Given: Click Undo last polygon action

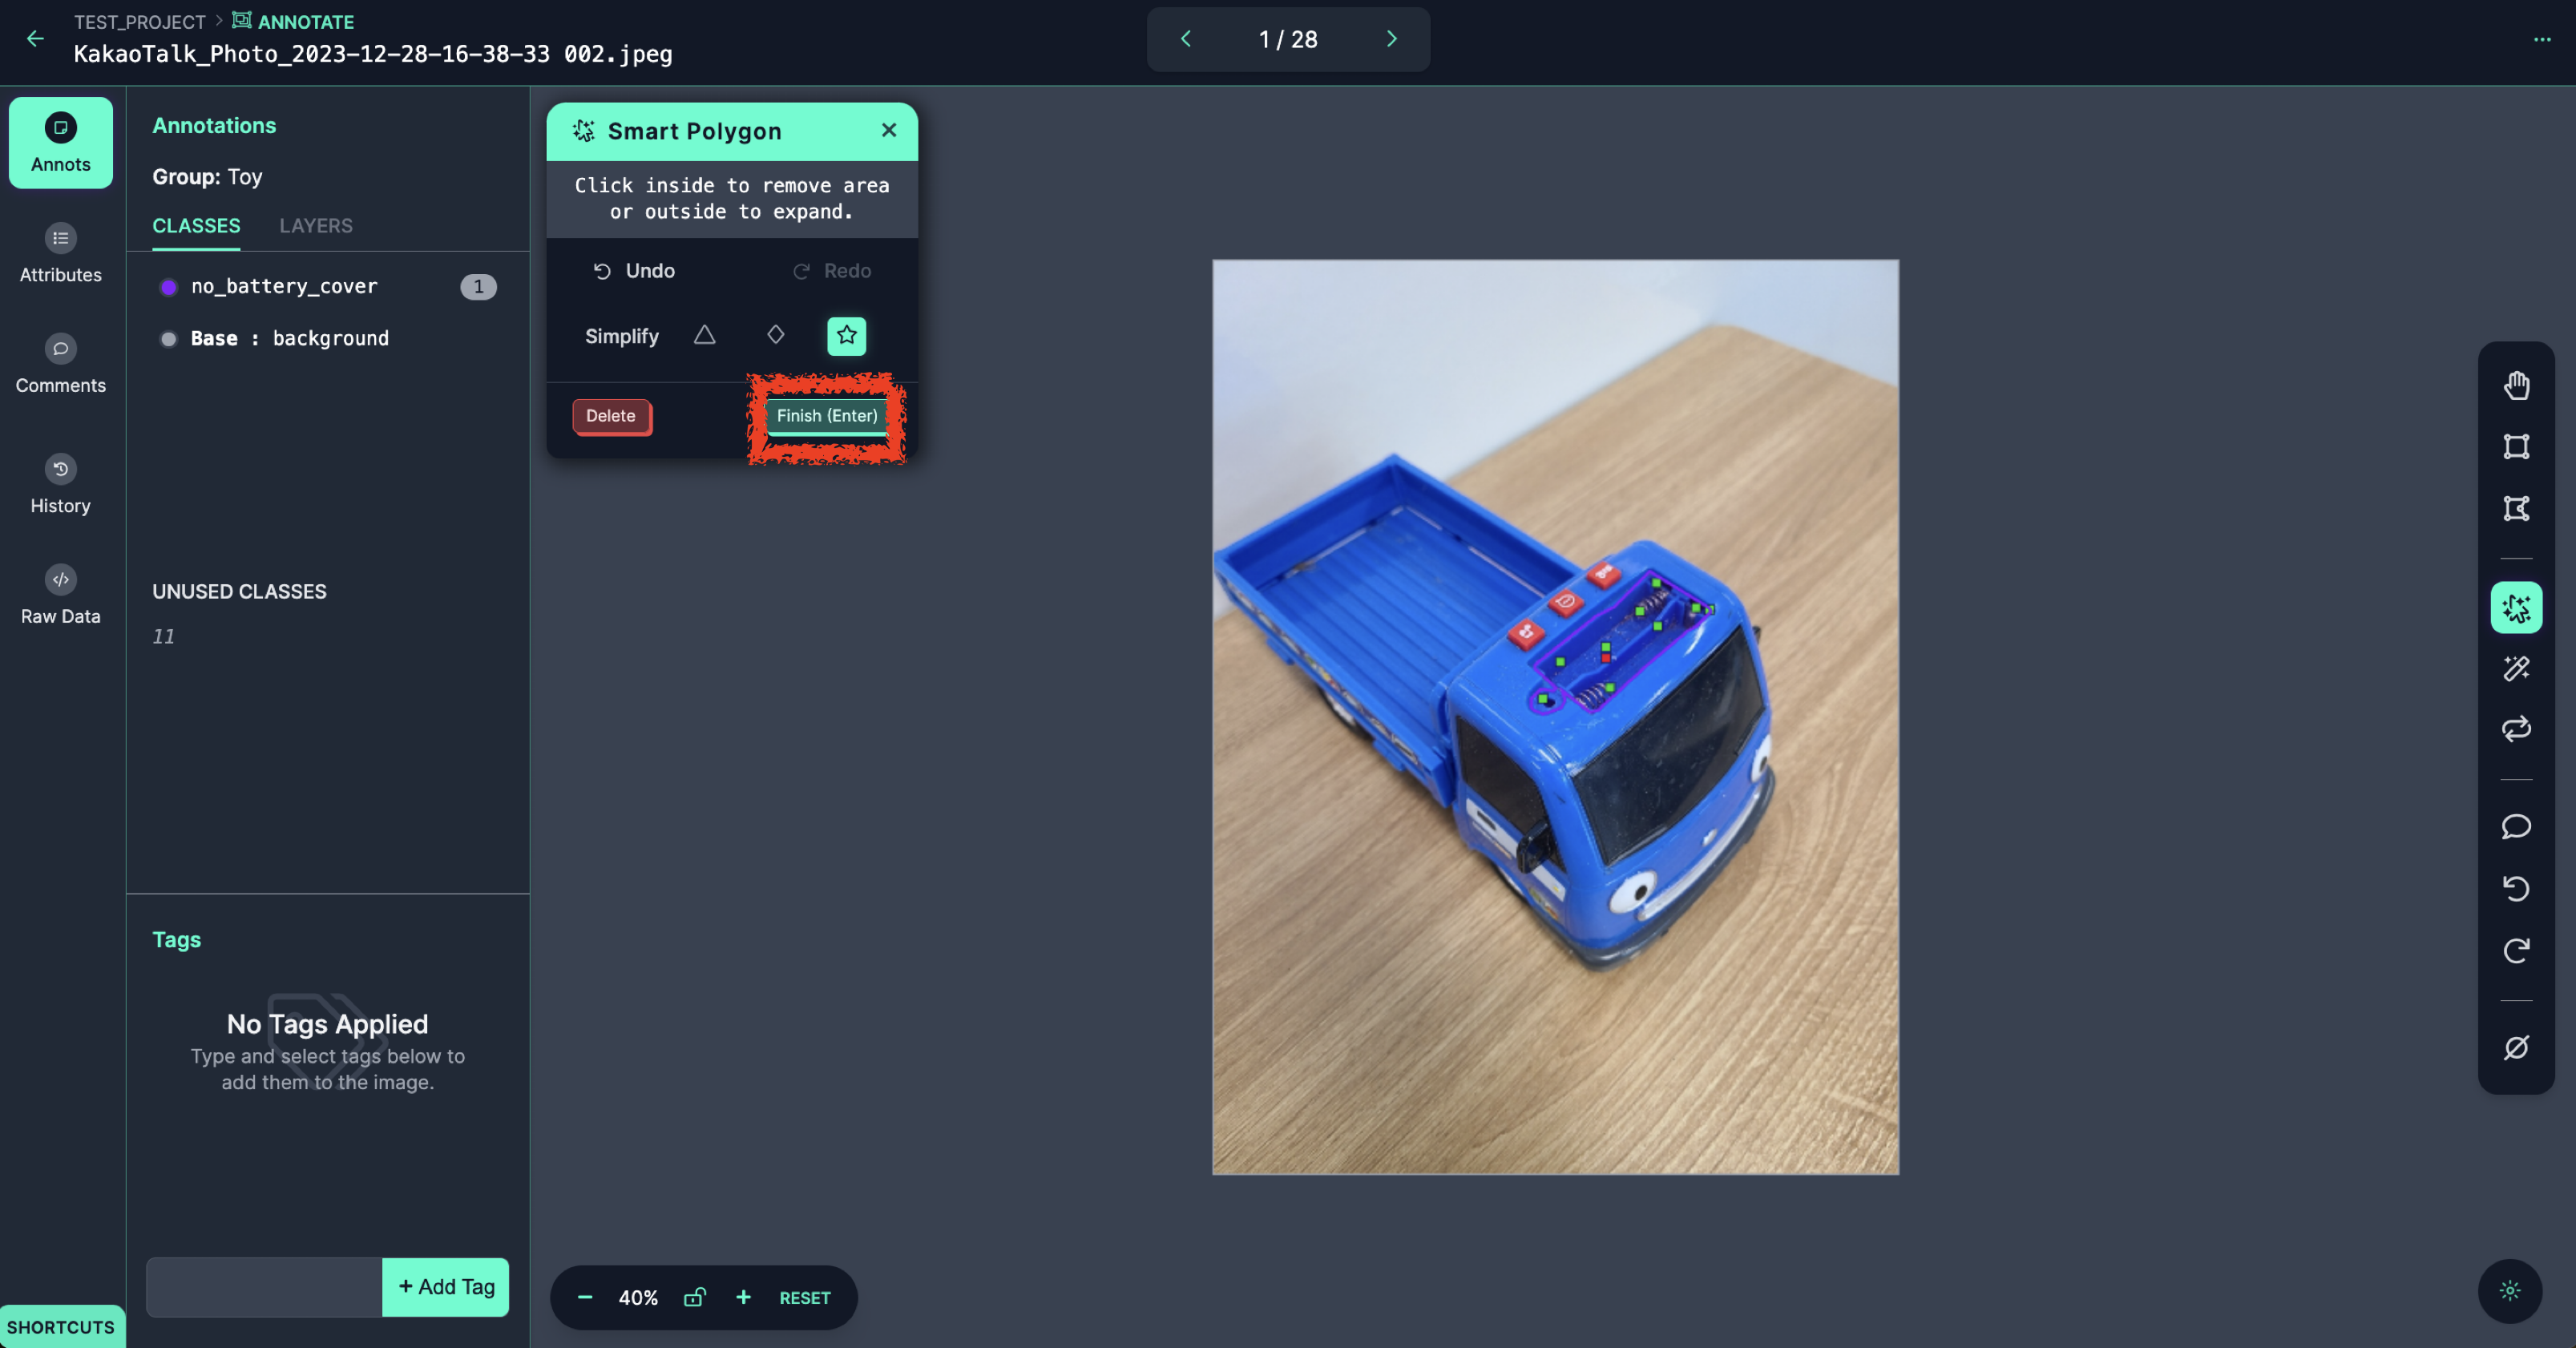Looking at the screenshot, I should pos(632,271).
